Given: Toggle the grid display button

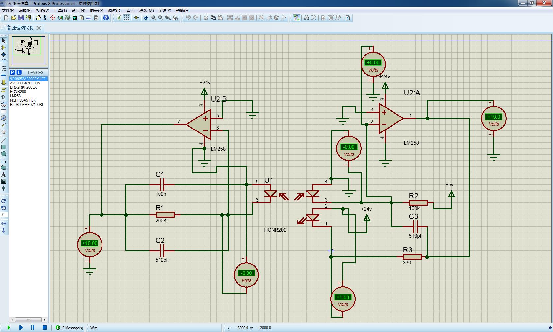Looking at the screenshot, I should (x=127, y=18).
